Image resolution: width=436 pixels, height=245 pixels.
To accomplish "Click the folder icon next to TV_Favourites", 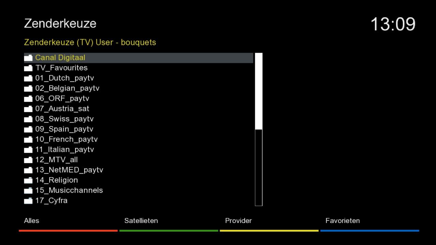I will tap(28, 68).
